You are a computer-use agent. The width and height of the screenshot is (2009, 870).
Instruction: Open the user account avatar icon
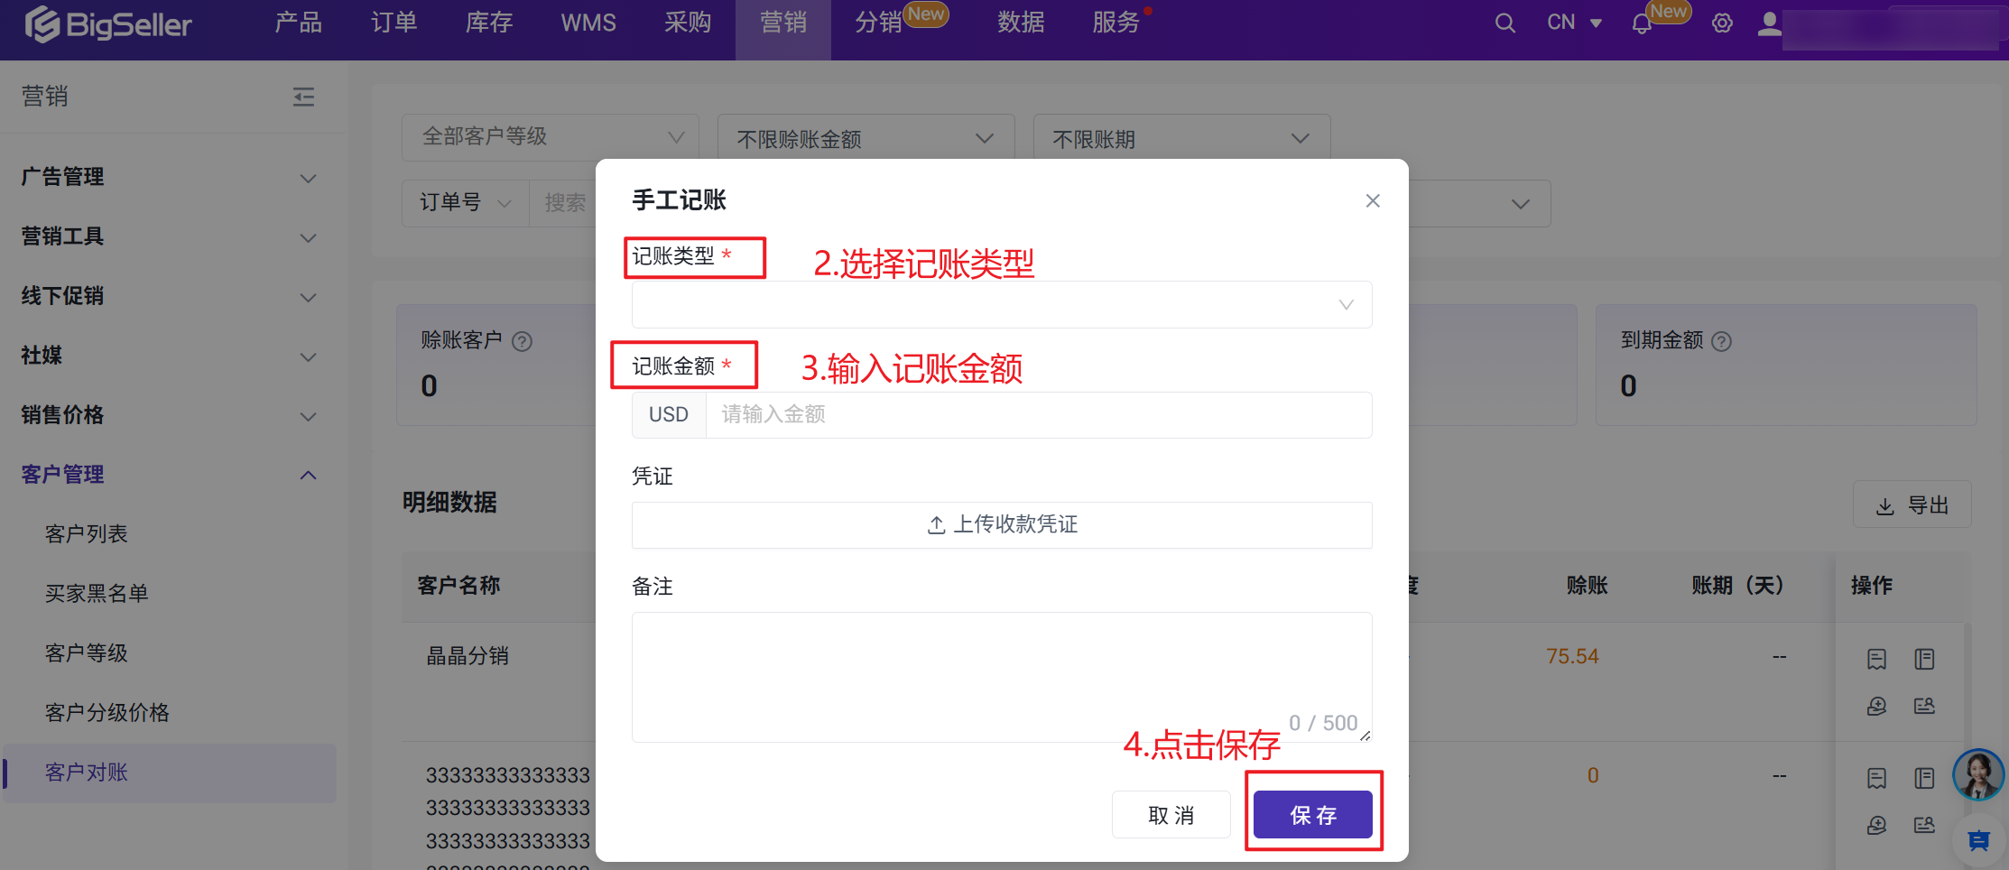[1769, 23]
